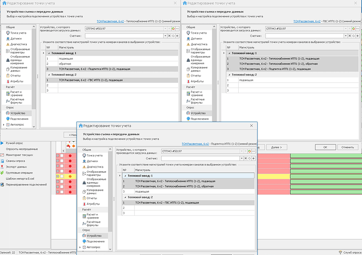Click Записей: 22 in the status bar

(x=8, y=252)
